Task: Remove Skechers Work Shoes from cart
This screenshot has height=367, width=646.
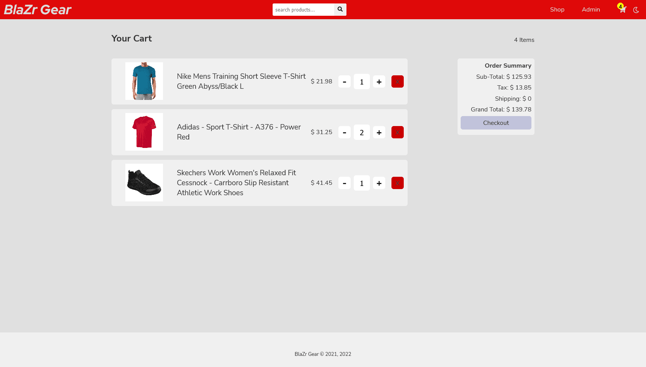Action: click(x=398, y=183)
